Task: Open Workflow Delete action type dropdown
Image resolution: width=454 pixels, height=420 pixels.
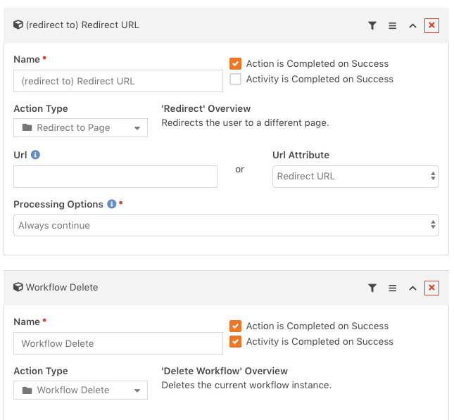Action: (80, 390)
